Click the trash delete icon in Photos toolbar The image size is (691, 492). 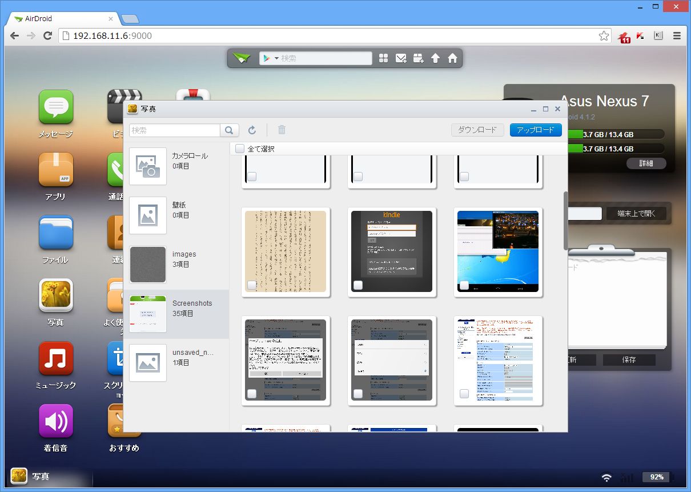click(282, 130)
